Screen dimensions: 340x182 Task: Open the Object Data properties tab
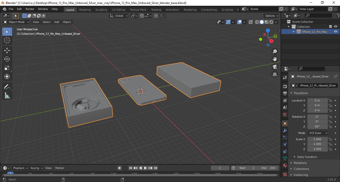pos(285,158)
